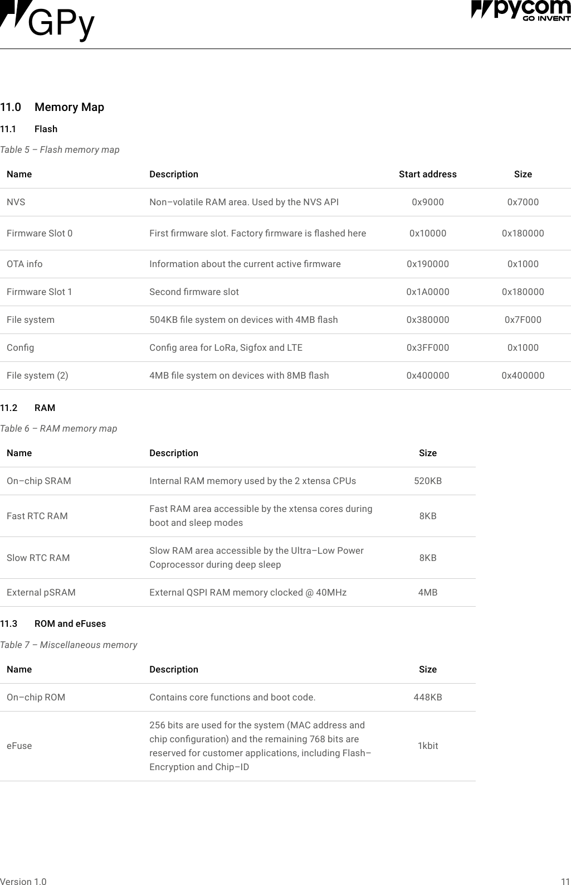The width and height of the screenshot is (571, 885).
Task: Click the 11.2 RAM subsection heading
Action: point(45,408)
